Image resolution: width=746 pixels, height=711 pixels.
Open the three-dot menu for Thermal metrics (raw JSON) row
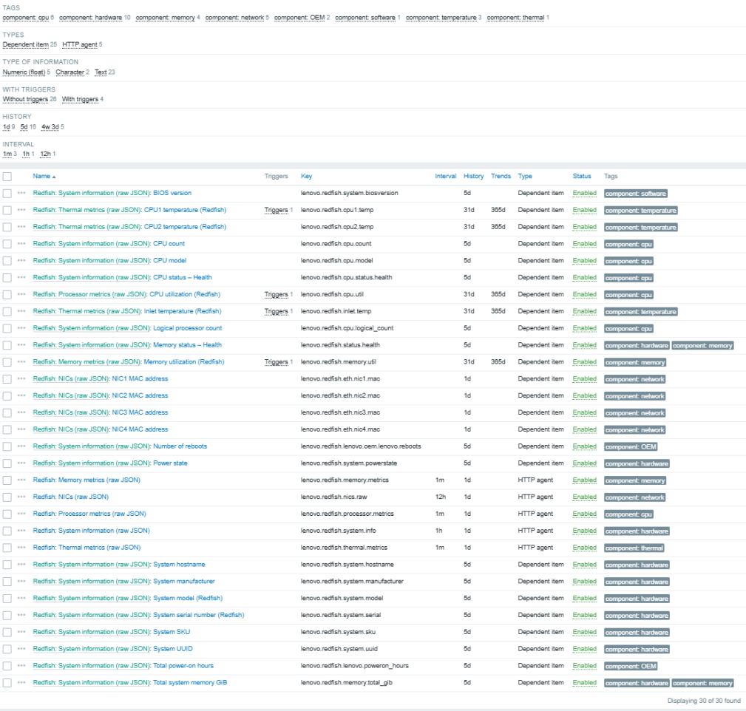(x=21, y=548)
